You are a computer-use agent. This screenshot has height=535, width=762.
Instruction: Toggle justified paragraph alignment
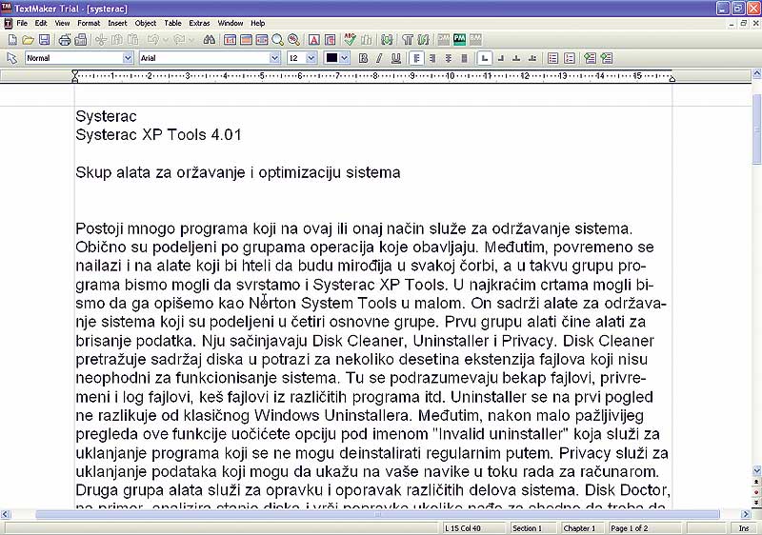pos(464,58)
